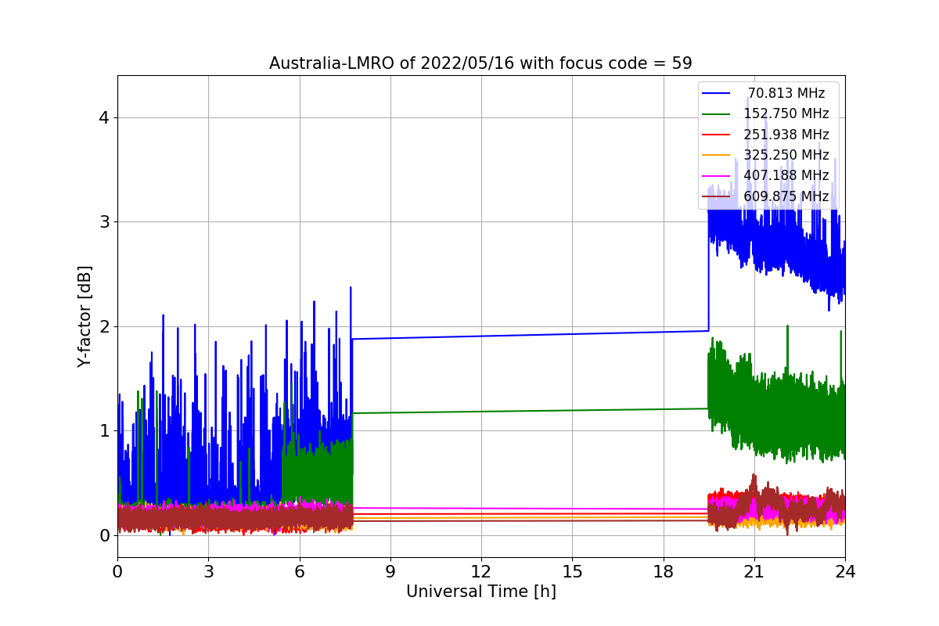This screenshot has width=939, height=626.
Task: Click x-axis tick label 24
Action: click(845, 571)
